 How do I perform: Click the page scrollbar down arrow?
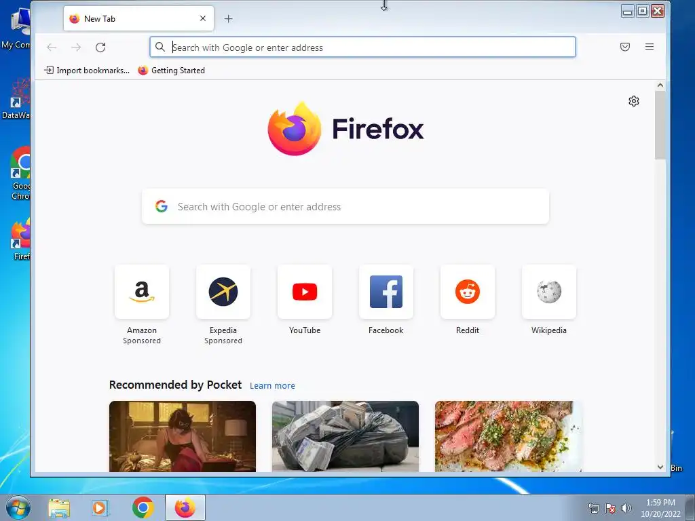(x=660, y=467)
